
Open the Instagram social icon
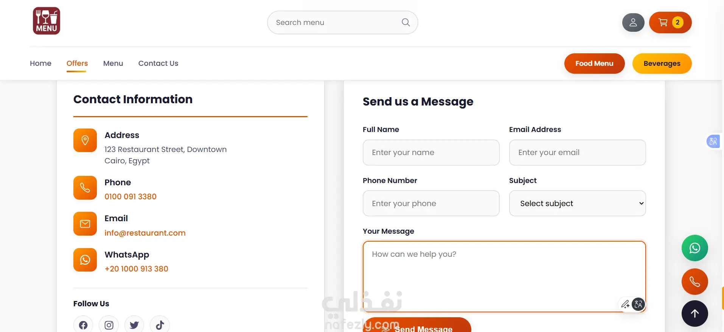click(109, 325)
